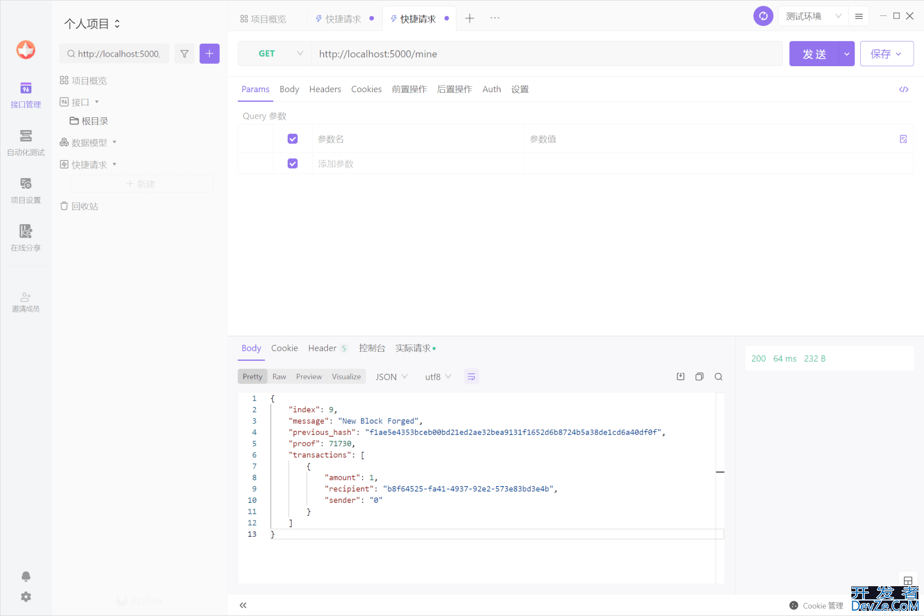Open the 实际请求 response tab
The width and height of the screenshot is (924, 616).
click(415, 348)
